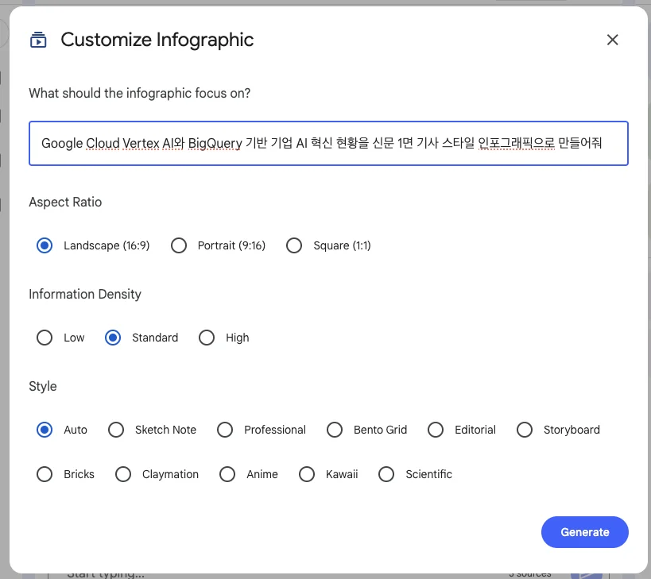Pick the Auto style option

(x=45, y=430)
